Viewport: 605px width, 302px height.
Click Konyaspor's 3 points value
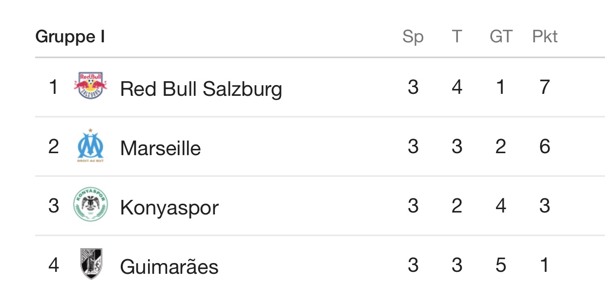[x=545, y=206]
